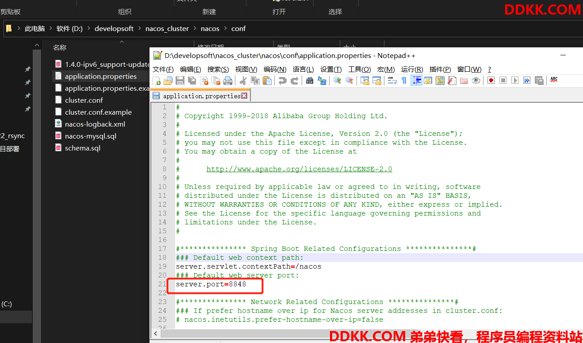Click the Folder as Workspace icon
This screenshot has height=343, width=583.
pyautogui.click(x=464, y=81)
